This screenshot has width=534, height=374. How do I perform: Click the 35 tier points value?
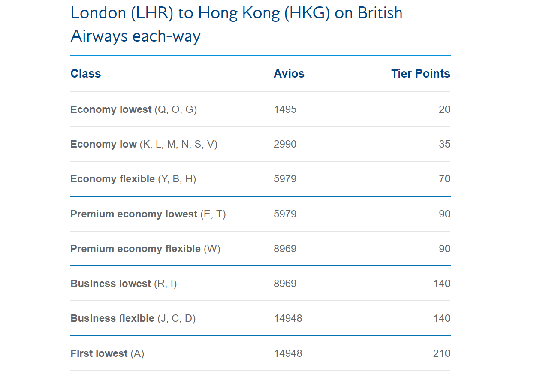[444, 144]
